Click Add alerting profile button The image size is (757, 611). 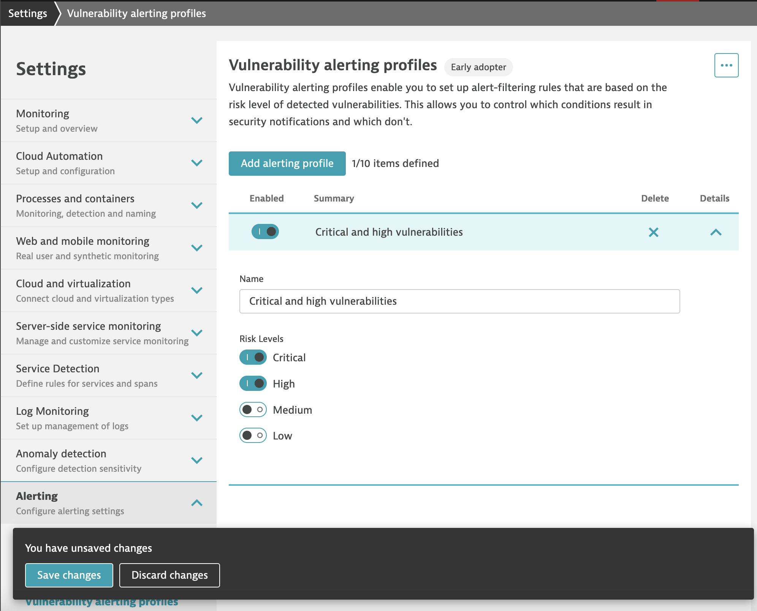[287, 164]
